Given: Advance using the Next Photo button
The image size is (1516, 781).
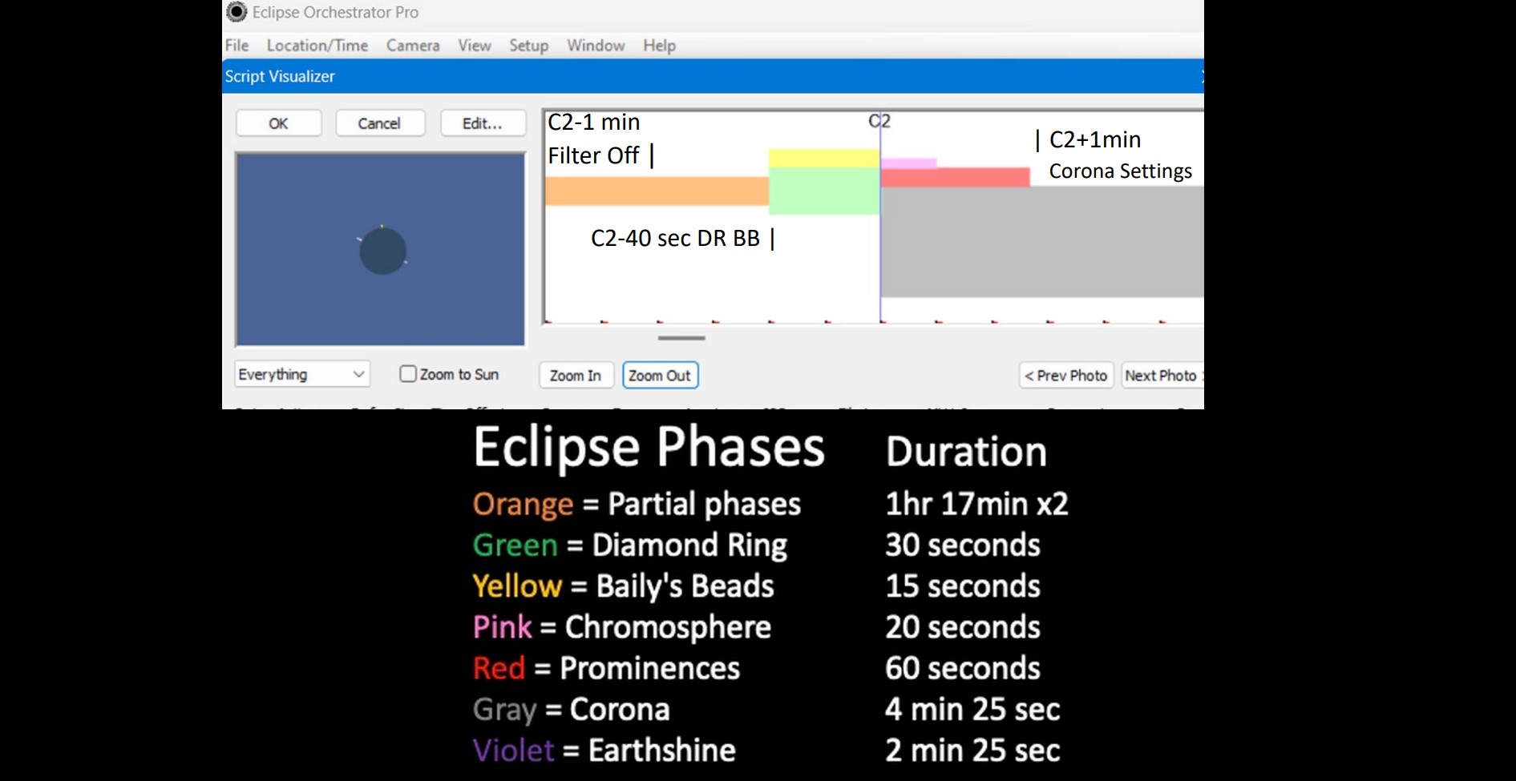Looking at the screenshot, I should (x=1161, y=375).
